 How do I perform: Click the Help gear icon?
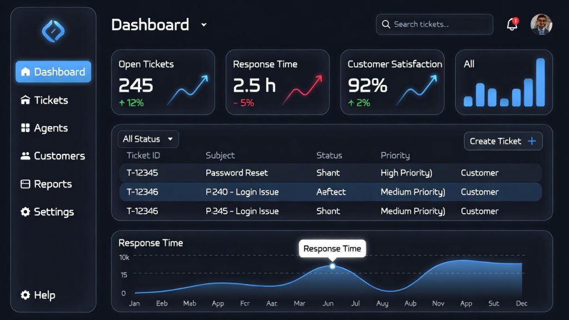[25, 295]
